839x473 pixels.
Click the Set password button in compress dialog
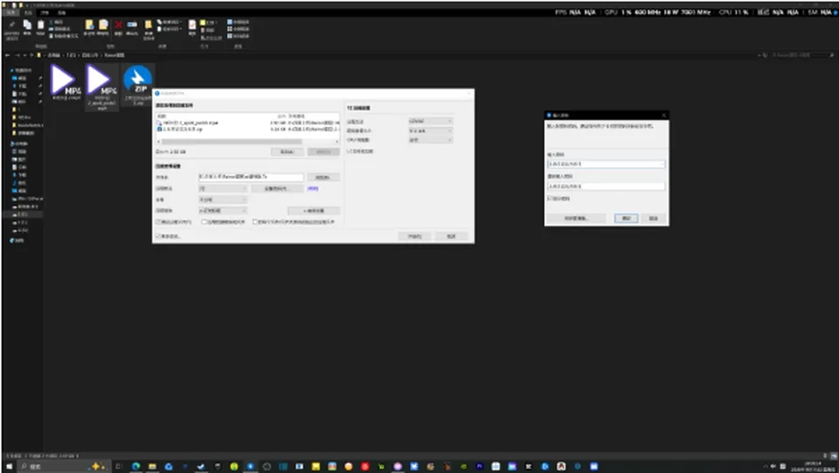277,188
